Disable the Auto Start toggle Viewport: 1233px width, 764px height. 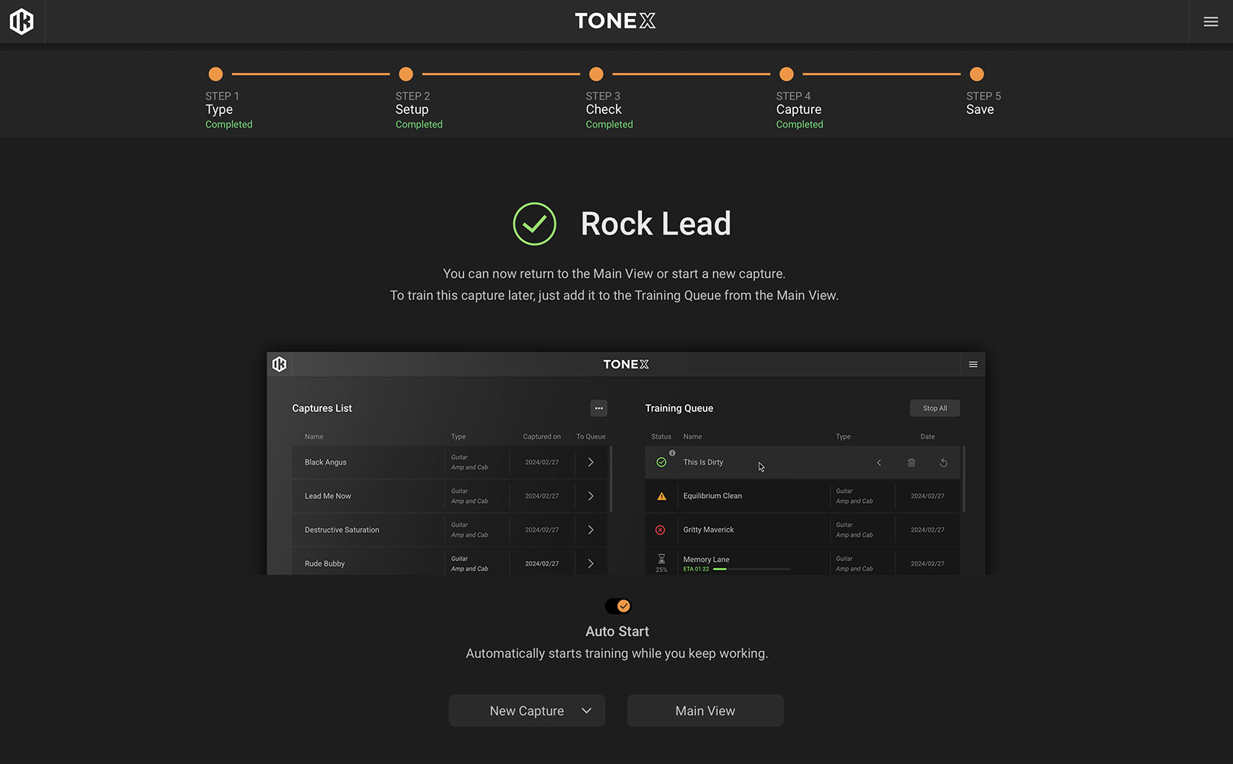(x=618, y=606)
